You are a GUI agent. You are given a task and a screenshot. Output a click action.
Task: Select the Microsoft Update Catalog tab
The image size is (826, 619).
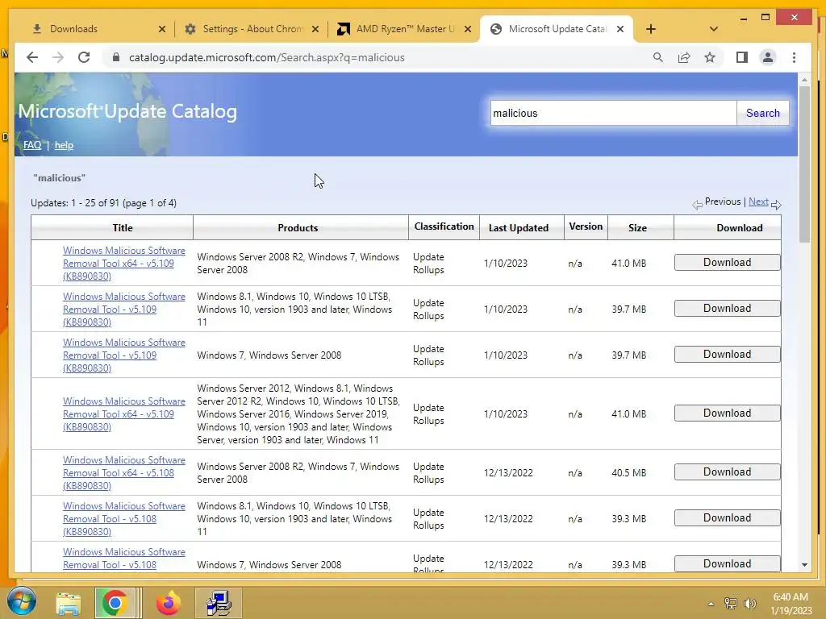pyautogui.click(x=557, y=29)
